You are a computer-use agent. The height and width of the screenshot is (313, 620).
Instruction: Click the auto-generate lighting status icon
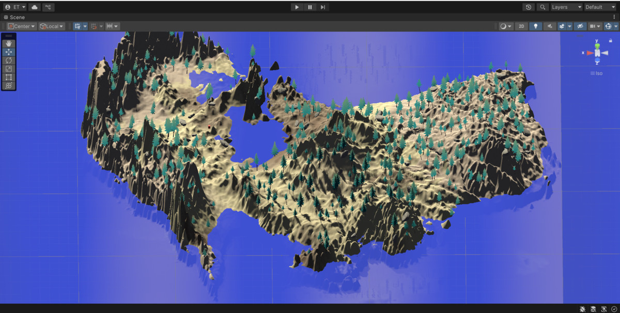(x=603, y=309)
